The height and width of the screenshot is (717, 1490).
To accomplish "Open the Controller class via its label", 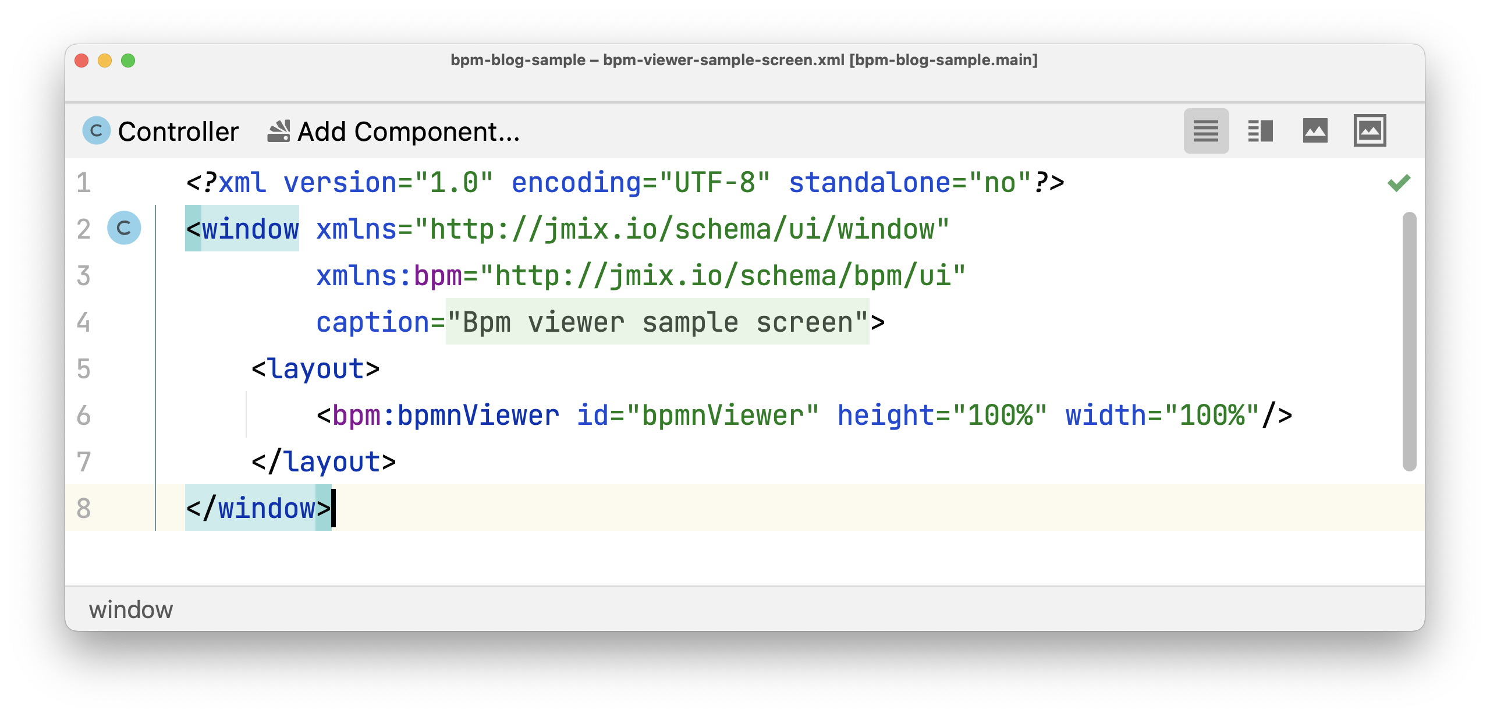I will click(178, 132).
